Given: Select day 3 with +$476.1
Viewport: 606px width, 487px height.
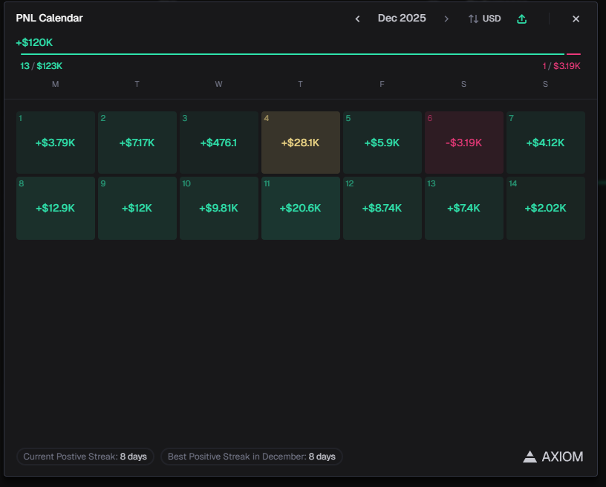Looking at the screenshot, I should tap(219, 143).
